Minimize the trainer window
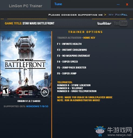 [x=118, y=5]
